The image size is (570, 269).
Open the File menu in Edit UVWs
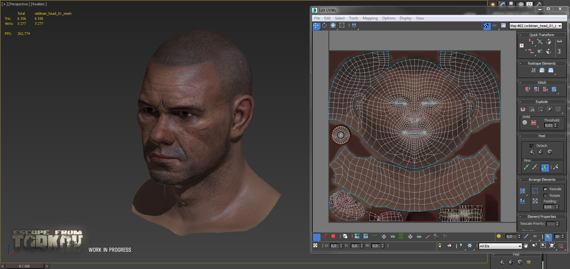point(317,18)
